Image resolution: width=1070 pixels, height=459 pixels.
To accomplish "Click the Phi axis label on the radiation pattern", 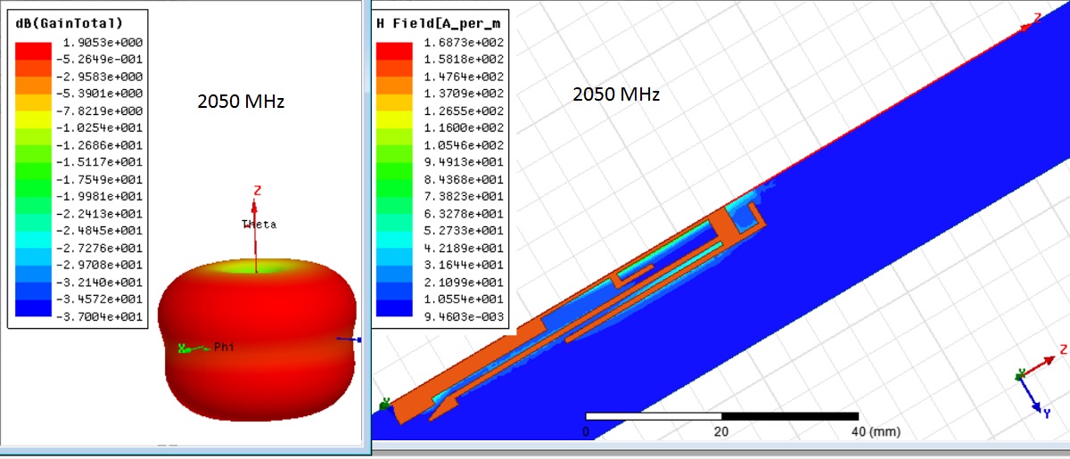I will [x=223, y=347].
